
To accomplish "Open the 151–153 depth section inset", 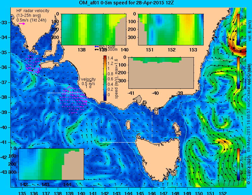I will [x=171, y=30].
